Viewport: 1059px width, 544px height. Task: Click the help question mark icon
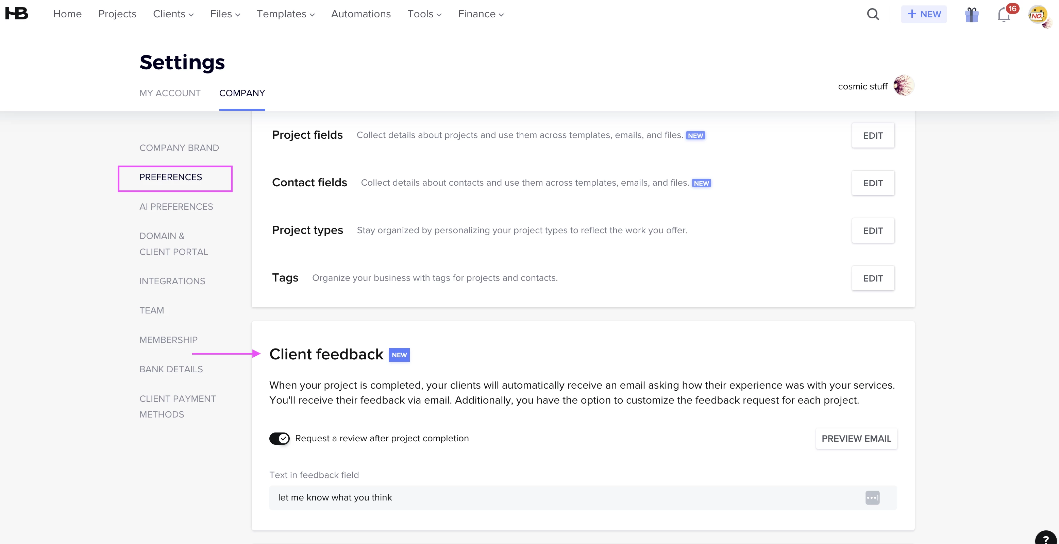click(x=1046, y=539)
